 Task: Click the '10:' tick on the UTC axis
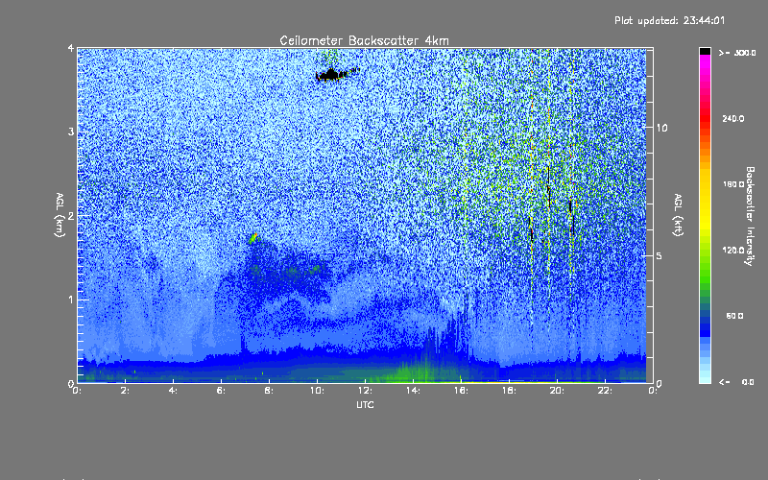[317, 391]
